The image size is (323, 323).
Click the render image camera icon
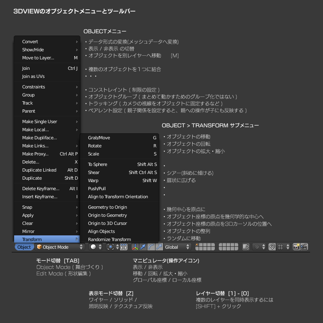pyautogui.click(x=296, y=247)
